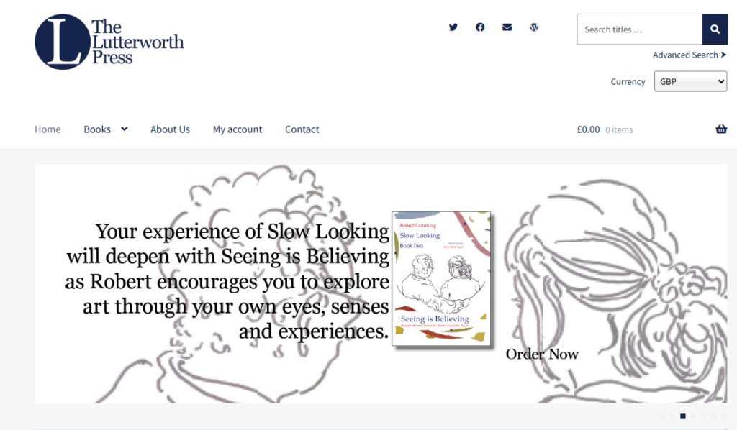Open the shopping basket icon
The height and width of the screenshot is (430, 737).
pyautogui.click(x=721, y=129)
